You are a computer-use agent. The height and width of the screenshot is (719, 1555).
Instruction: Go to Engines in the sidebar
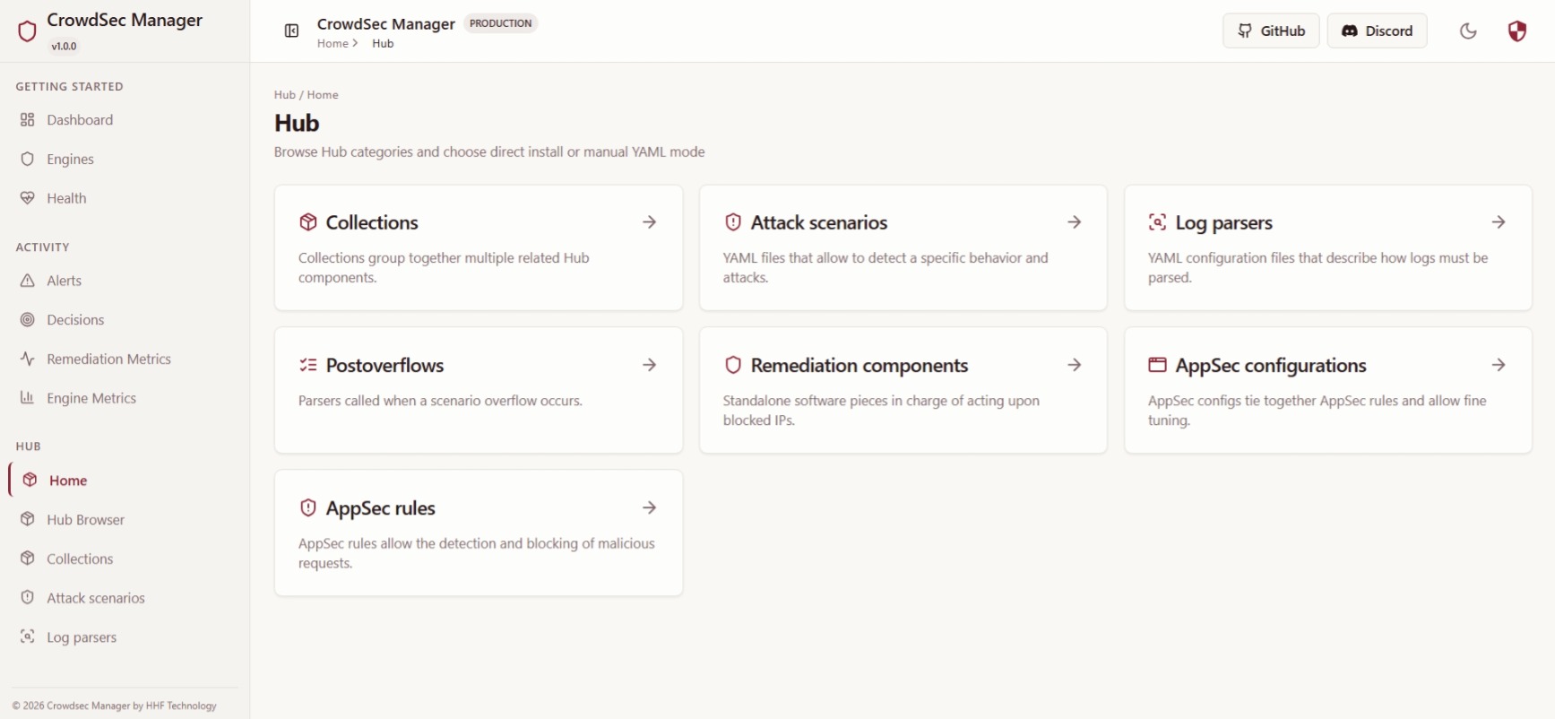[125, 160]
